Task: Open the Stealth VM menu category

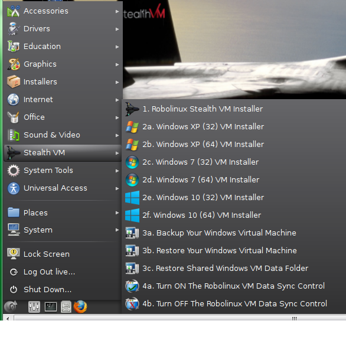Action: [x=63, y=153]
